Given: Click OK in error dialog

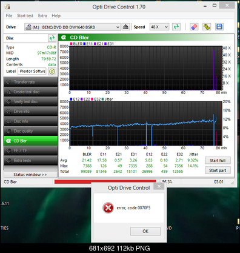Looking at the screenshot, I should pyautogui.click(x=145, y=231).
